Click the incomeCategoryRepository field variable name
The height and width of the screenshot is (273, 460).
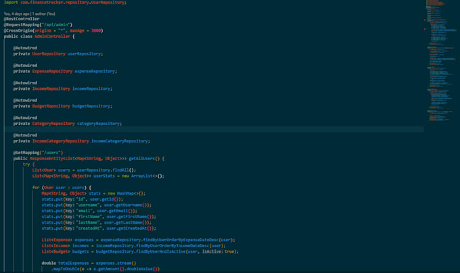(120, 141)
